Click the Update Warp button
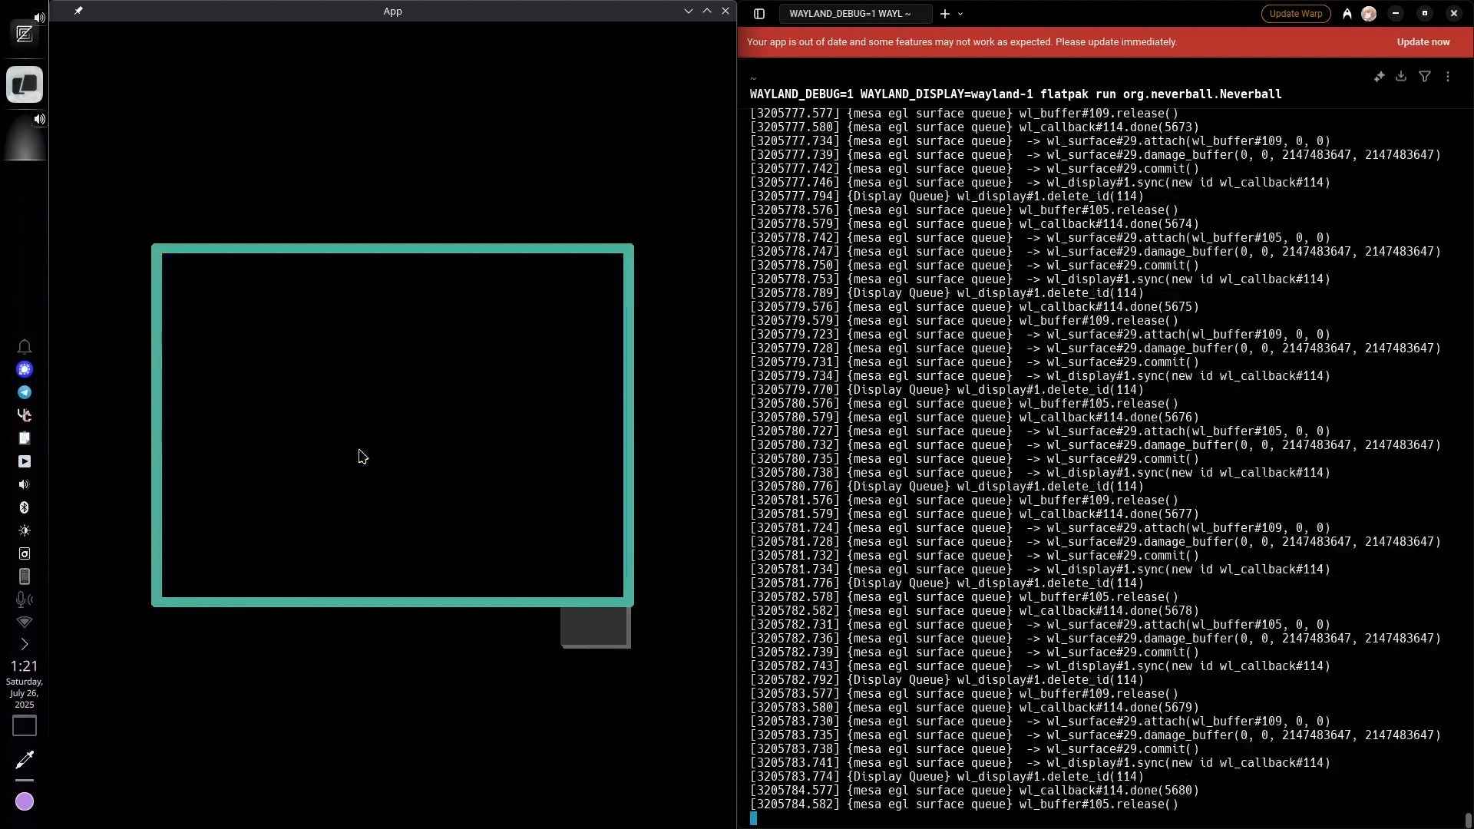This screenshot has width=1474, height=829. [x=1295, y=14]
